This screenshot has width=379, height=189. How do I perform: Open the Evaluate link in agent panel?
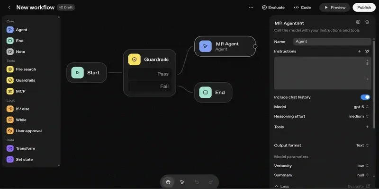[x=359, y=186]
